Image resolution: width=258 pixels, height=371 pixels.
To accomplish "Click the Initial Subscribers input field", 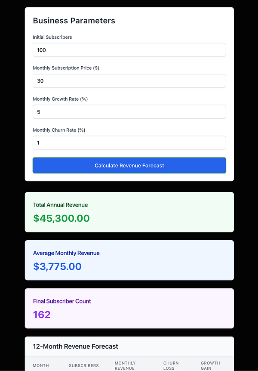I will pos(129,49).
